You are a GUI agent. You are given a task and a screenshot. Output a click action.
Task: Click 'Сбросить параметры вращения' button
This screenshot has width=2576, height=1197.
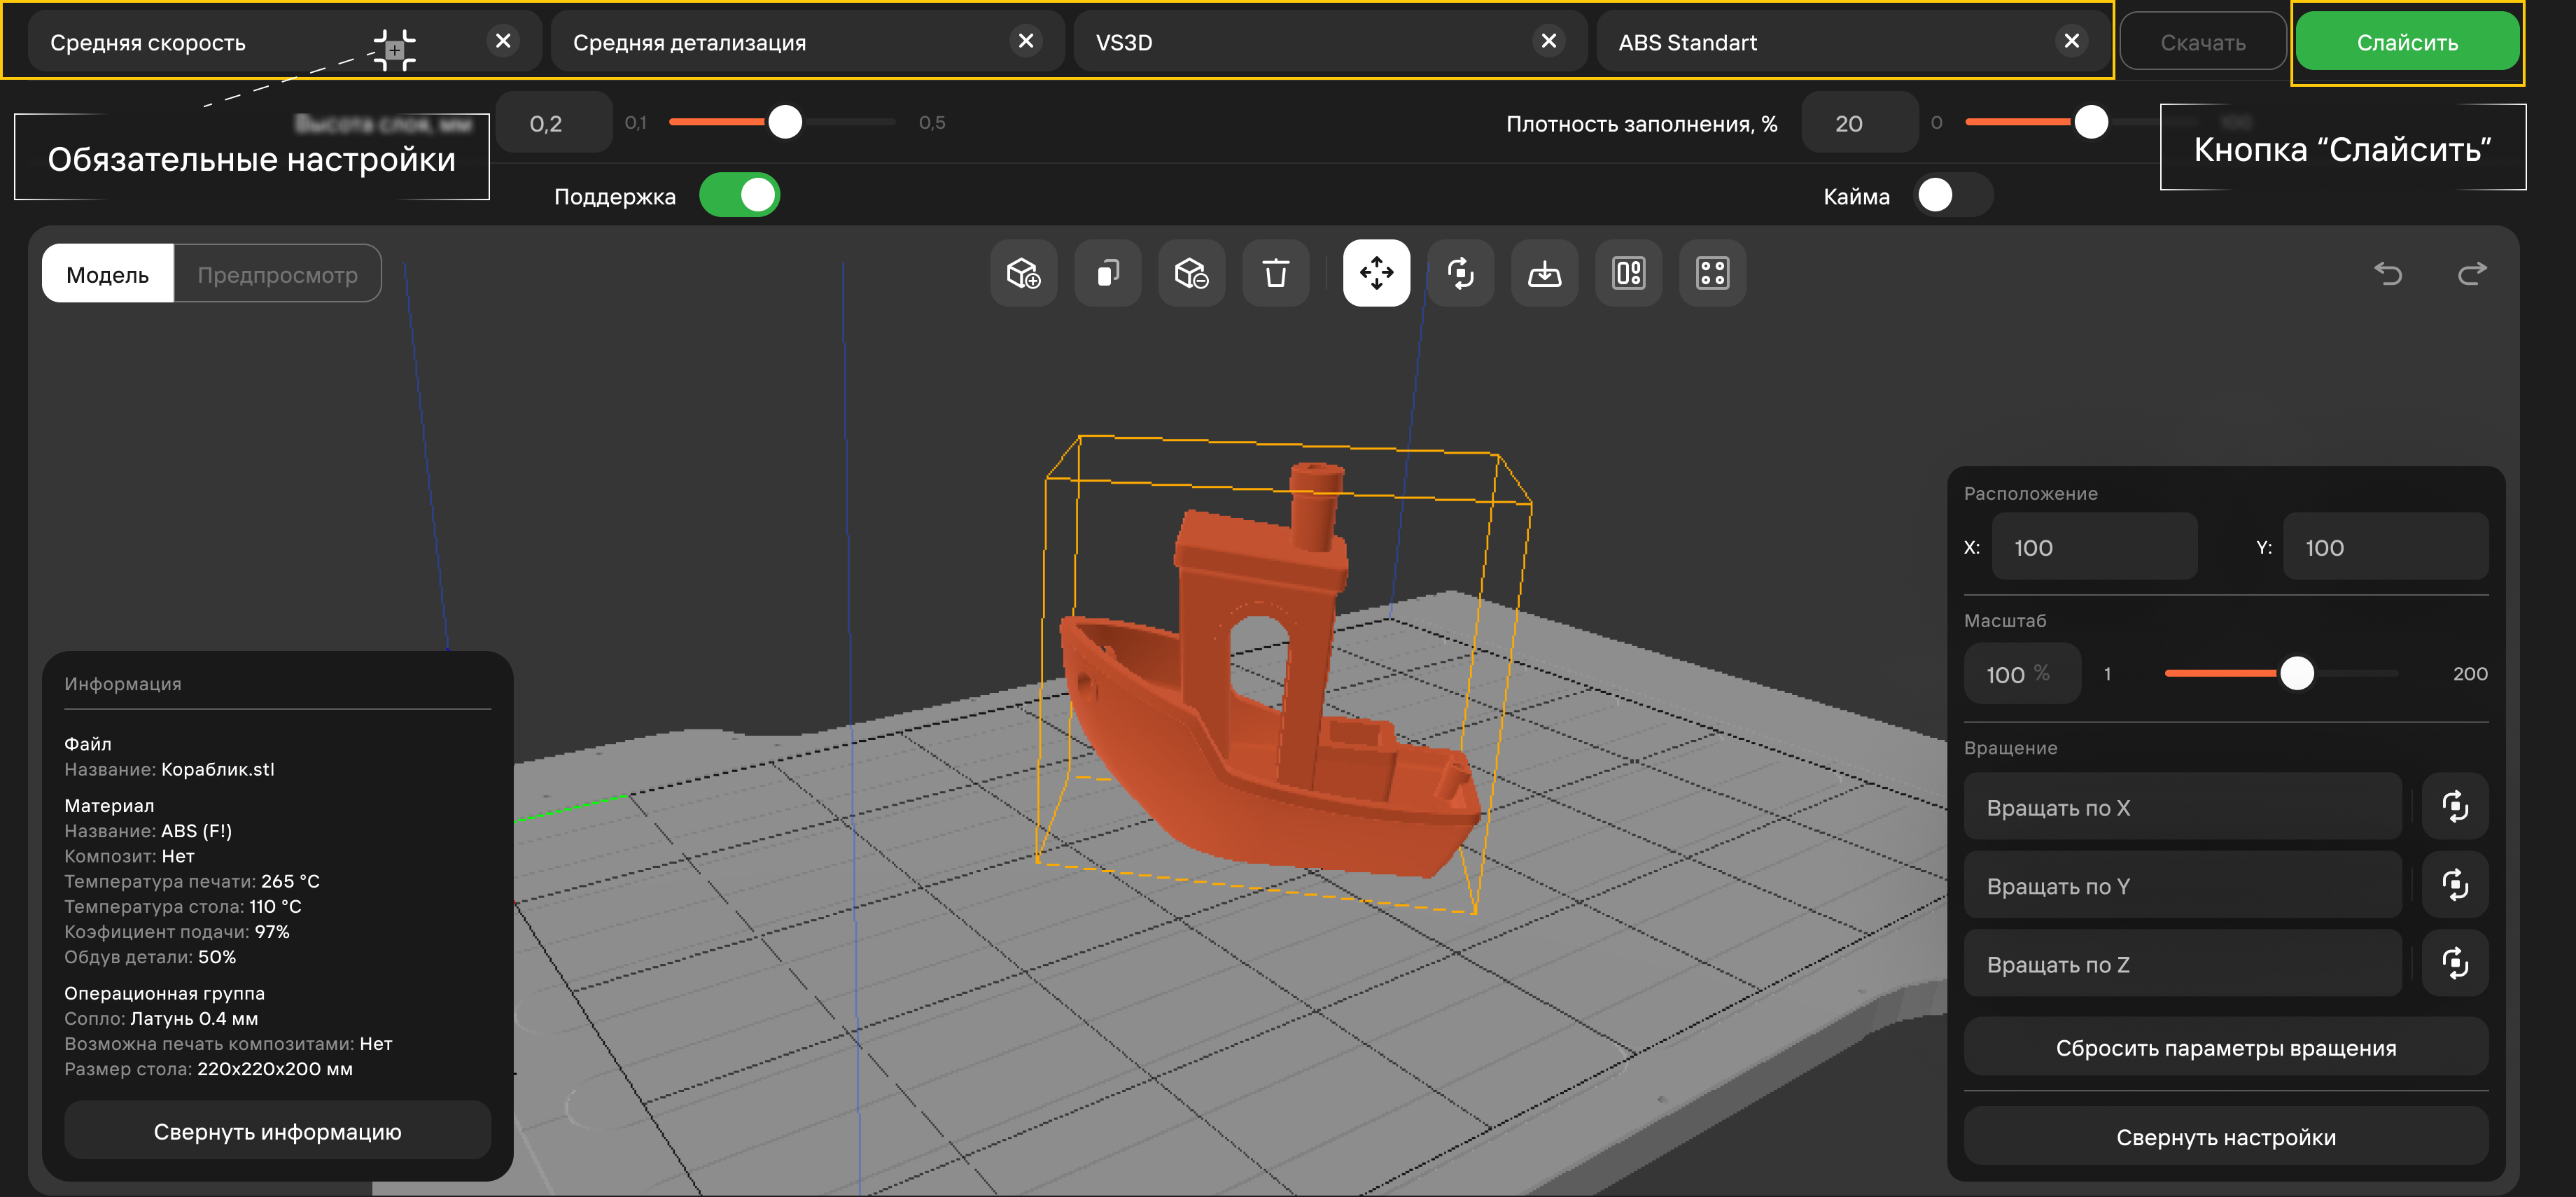(2226, 1047)
